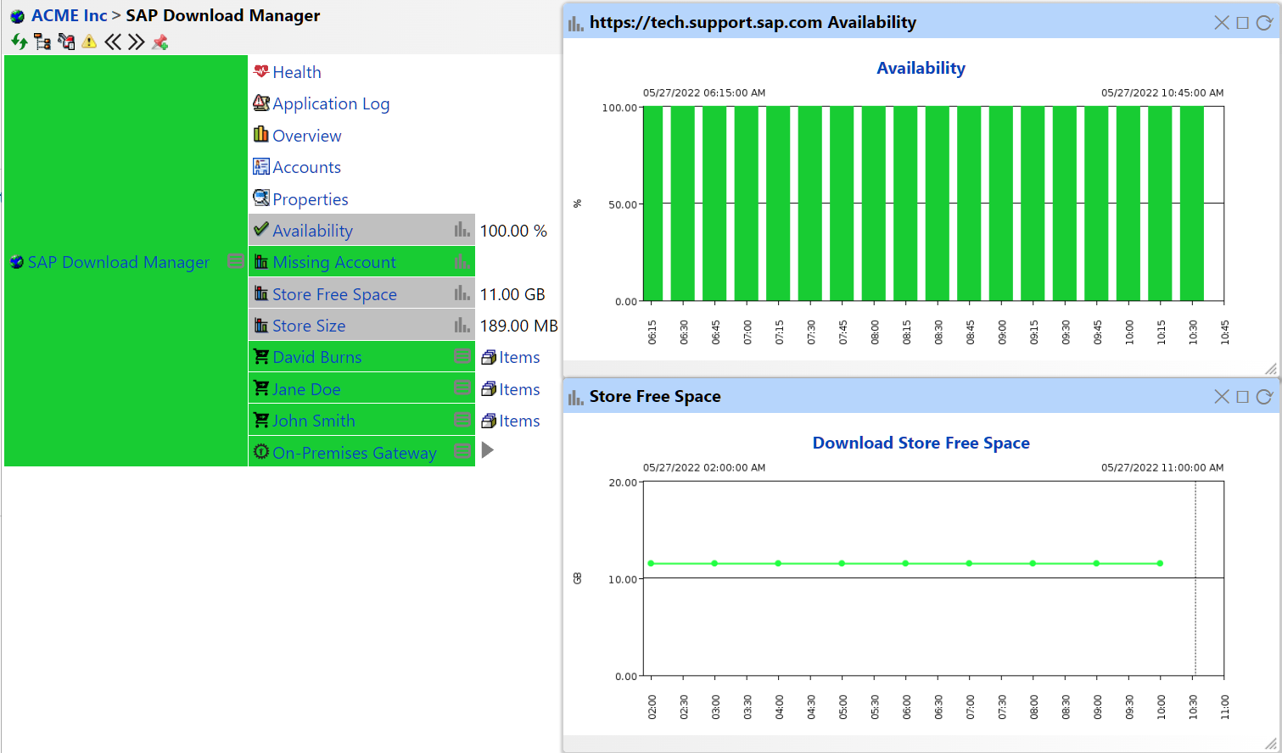
Task: Open the tree hierarchy view icon
Action: (x=42, y=42)
